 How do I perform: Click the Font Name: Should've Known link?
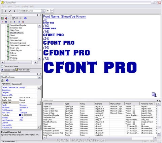tap(65, 16)
